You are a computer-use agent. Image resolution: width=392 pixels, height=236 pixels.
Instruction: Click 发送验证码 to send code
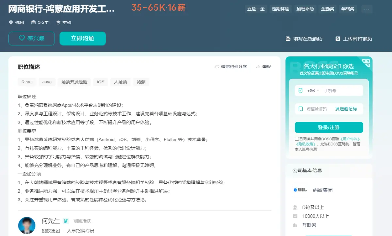pyautogui.click(x=346, y=109)
